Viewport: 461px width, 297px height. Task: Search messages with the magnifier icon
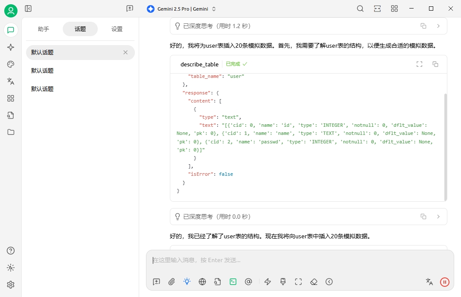360,9
